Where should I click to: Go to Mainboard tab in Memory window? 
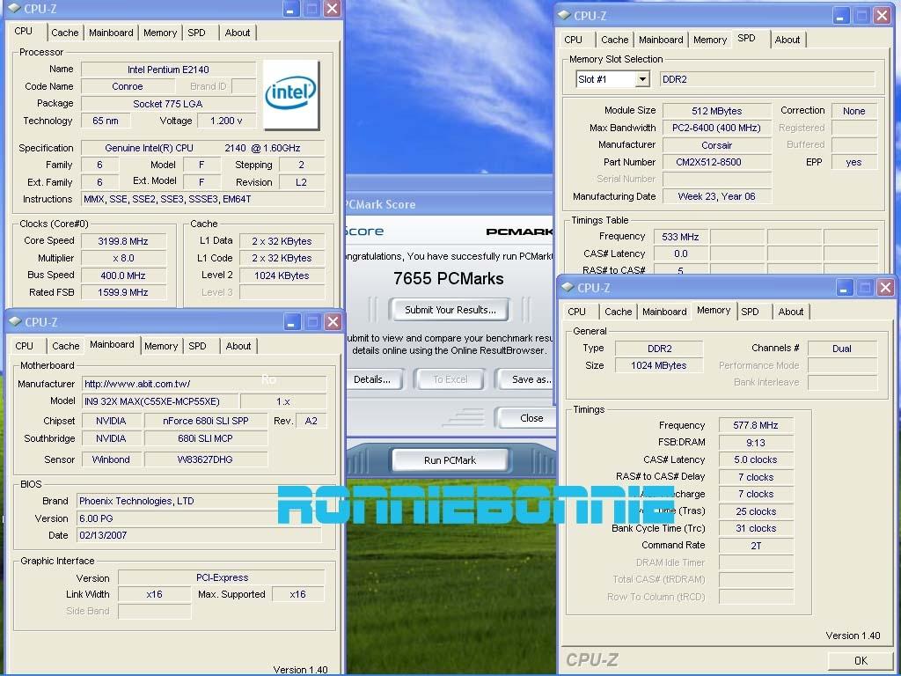click(x=664, y=312)
